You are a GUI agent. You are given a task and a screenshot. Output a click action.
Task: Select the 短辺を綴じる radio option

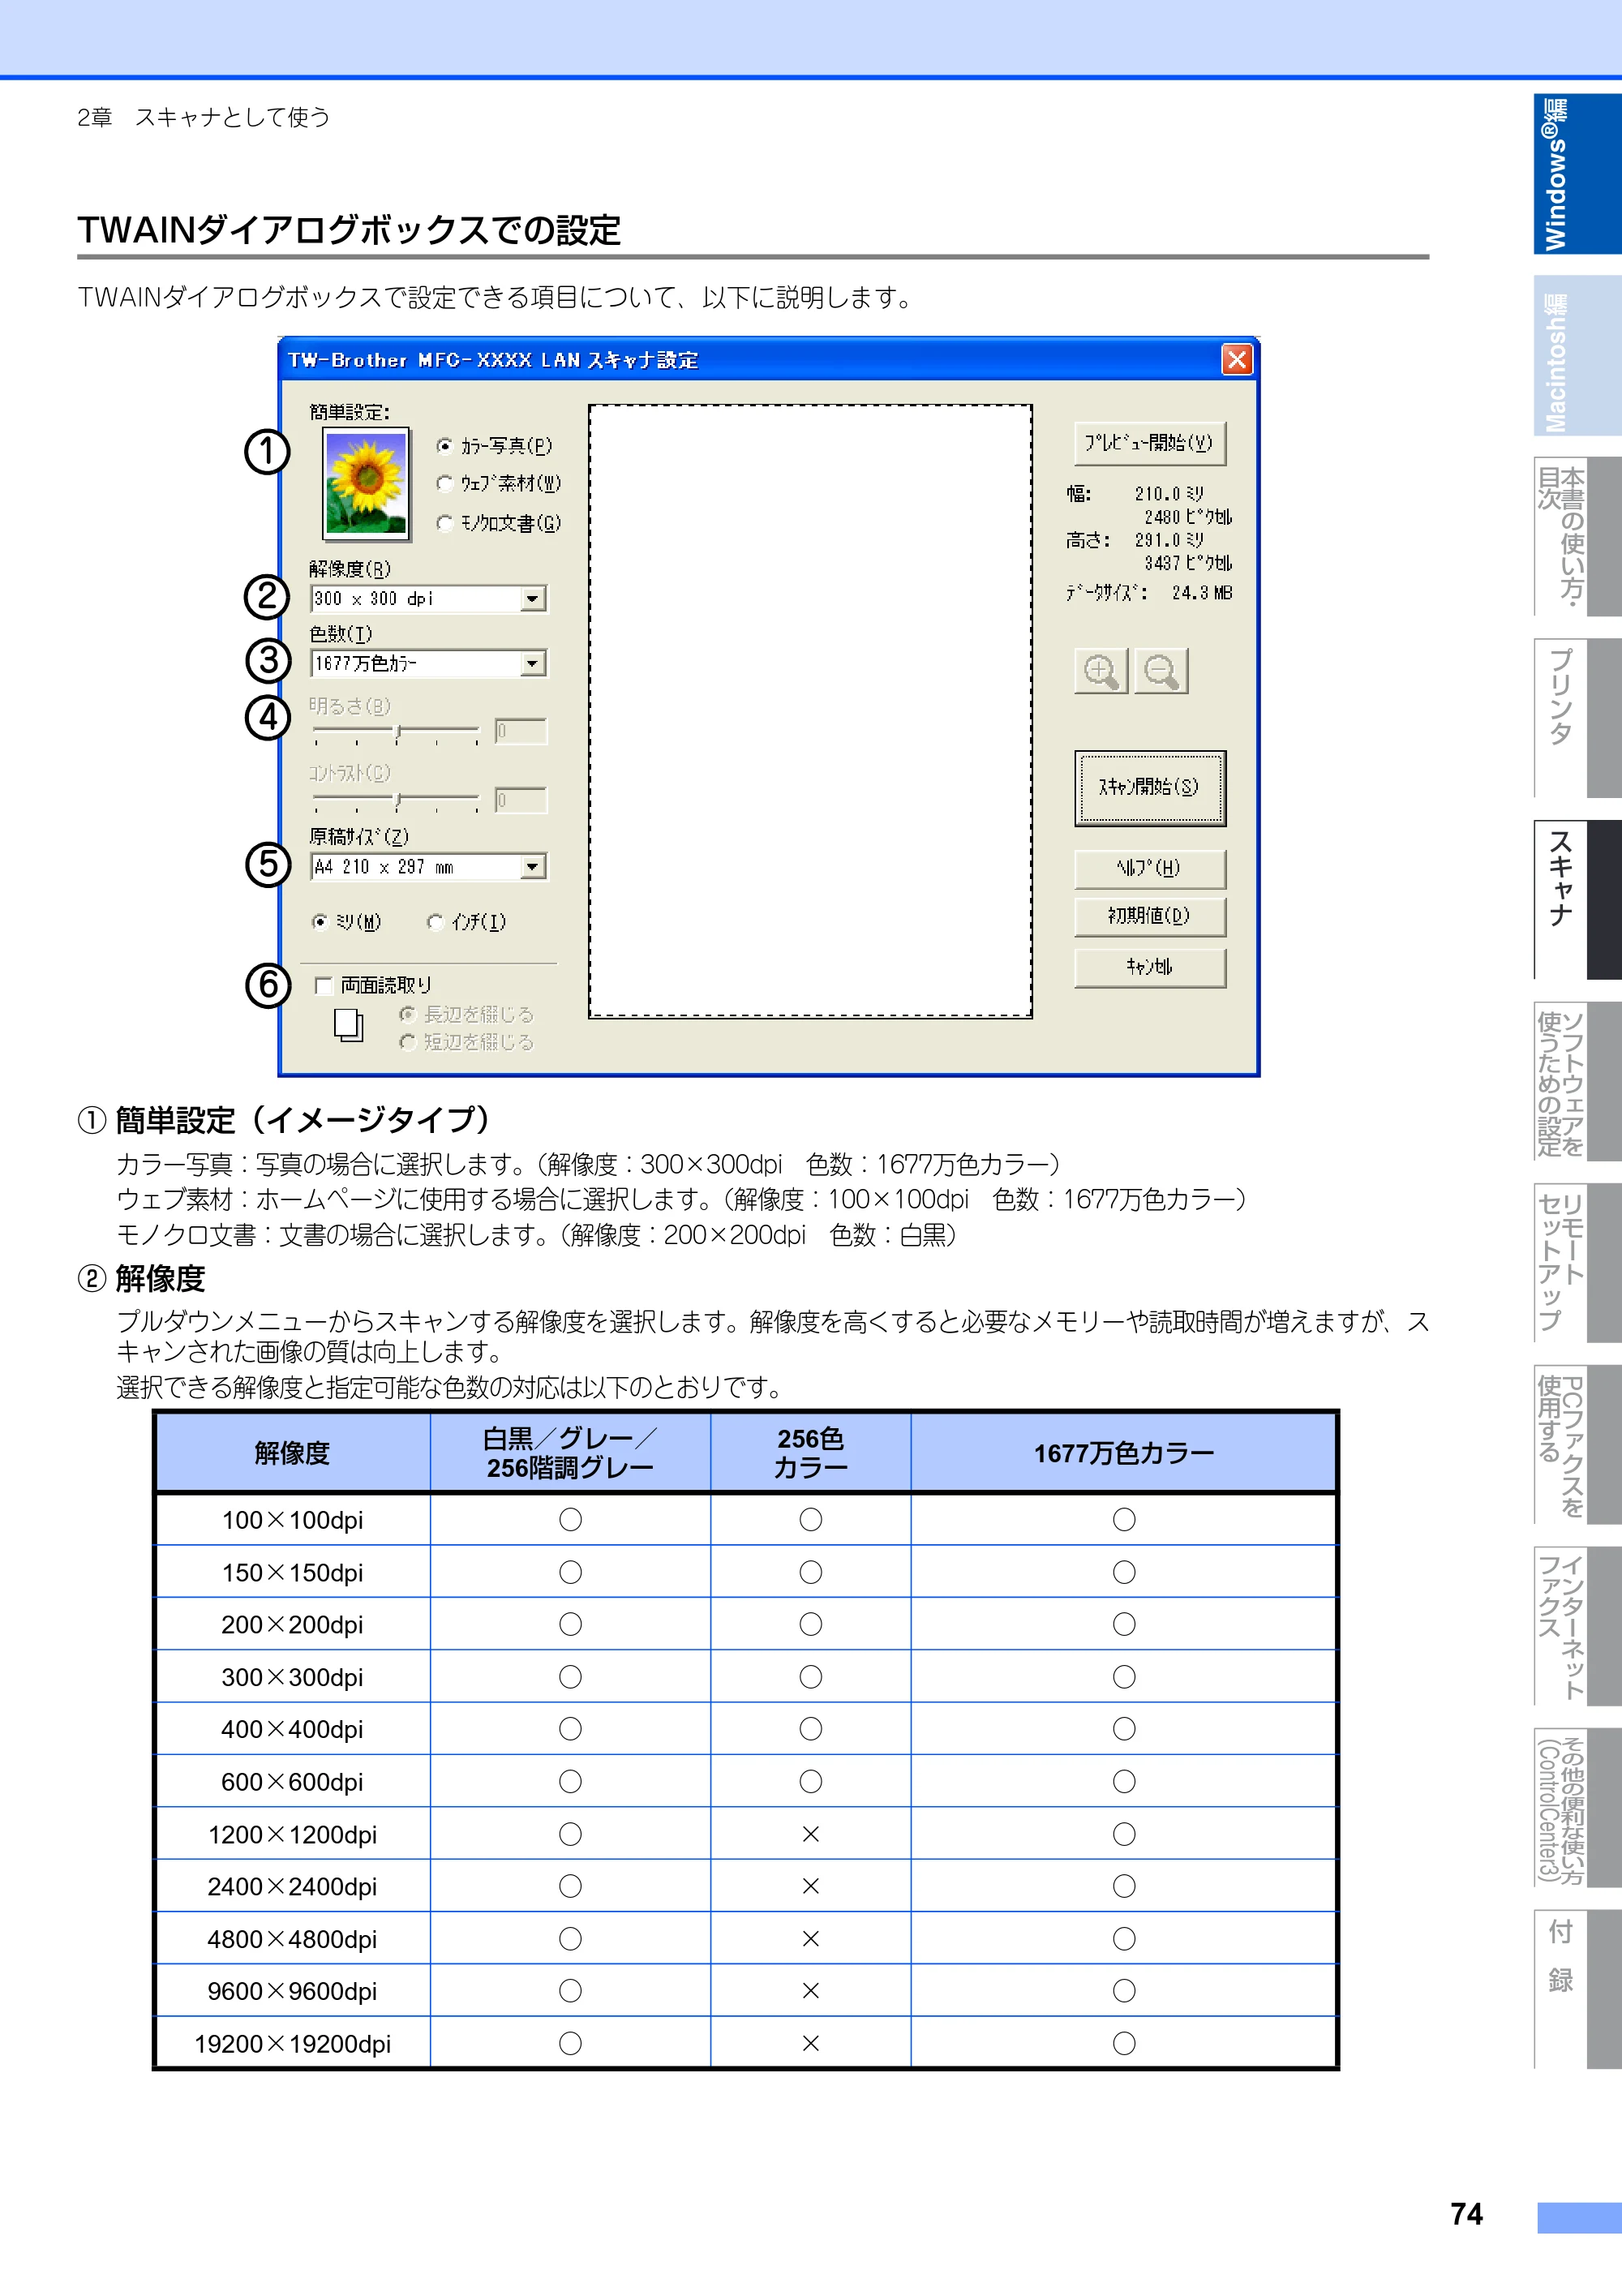point(407,1042)
